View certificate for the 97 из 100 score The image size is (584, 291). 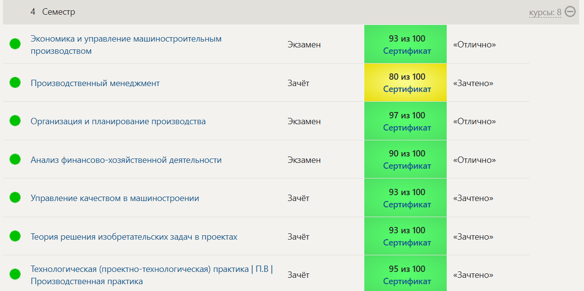[x=407, y=128]
